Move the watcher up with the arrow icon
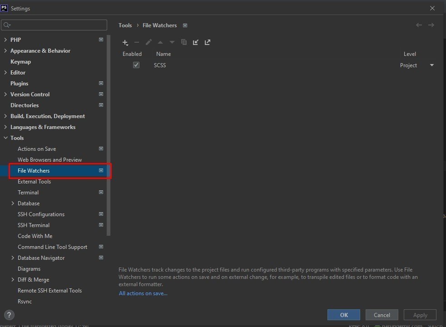 160,42
